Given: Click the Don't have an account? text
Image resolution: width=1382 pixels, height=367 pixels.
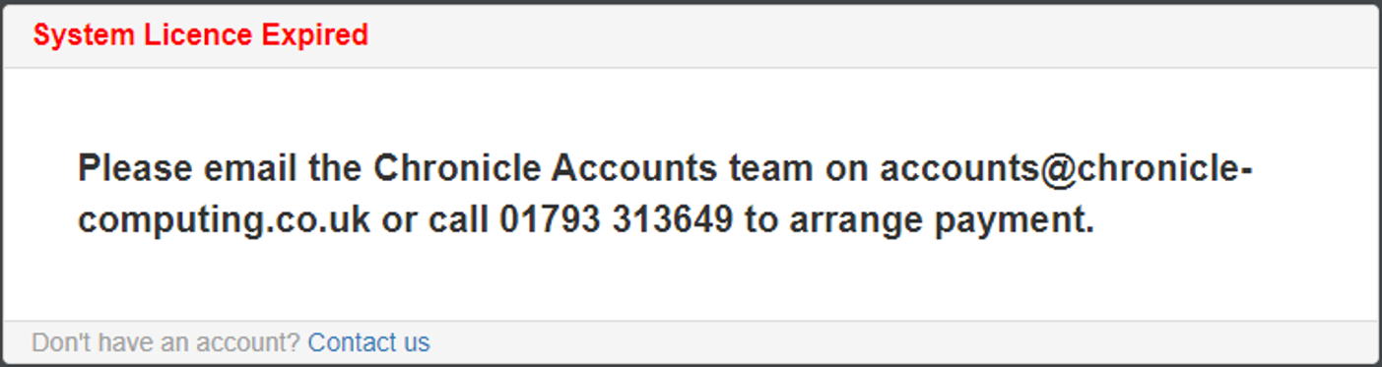Looking at the screenshot, I should (x=166, y=342).
